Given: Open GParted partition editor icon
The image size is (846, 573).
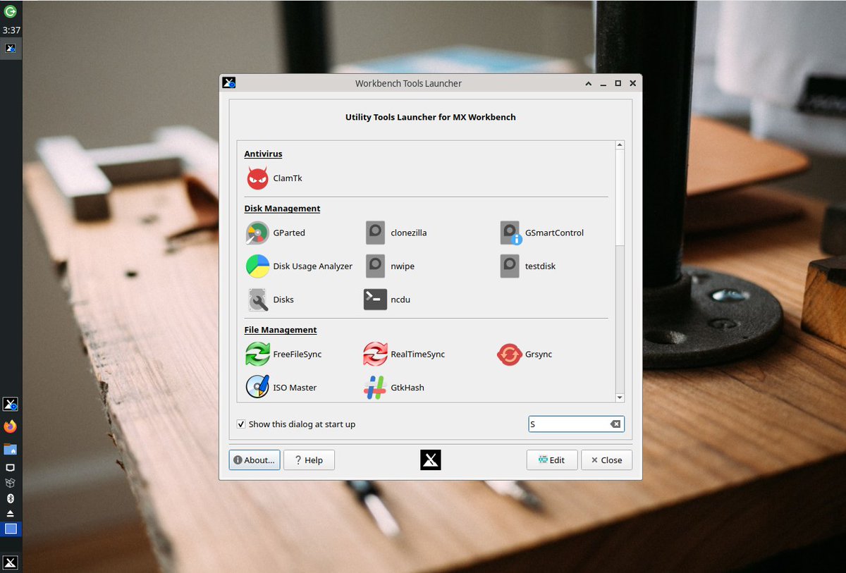Looking at the screenshot, I should 257,233.
